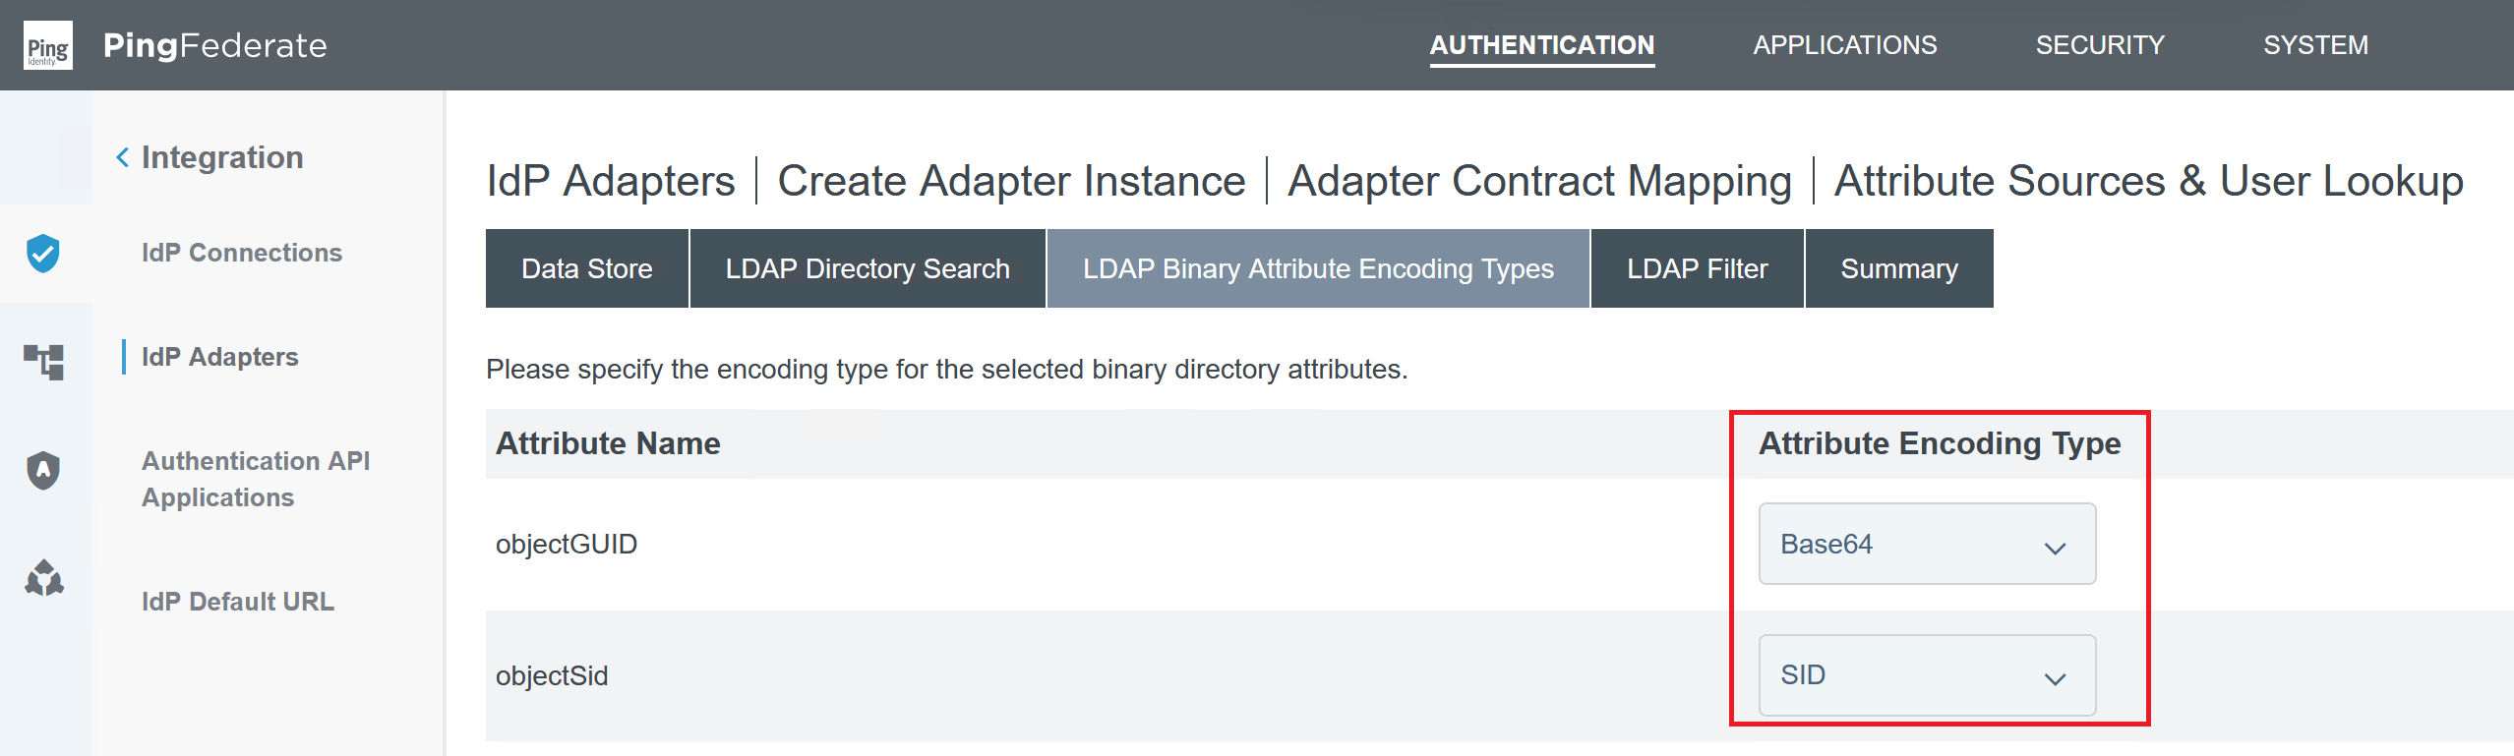The width and height of the screenshot is (2514, 756).
Task: Open IdP Default URL link
Action: [x=238, y=602]
